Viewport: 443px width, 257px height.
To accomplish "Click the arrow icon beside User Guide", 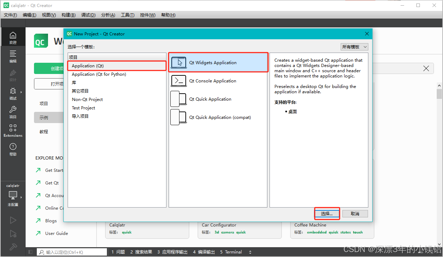I will point(38,233).
